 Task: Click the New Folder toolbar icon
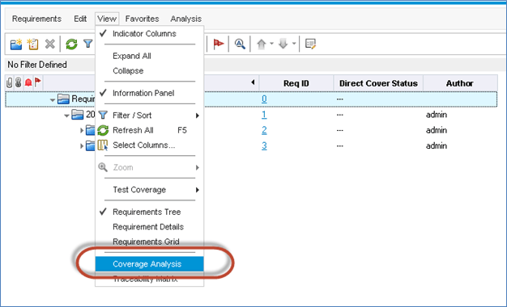16,44
